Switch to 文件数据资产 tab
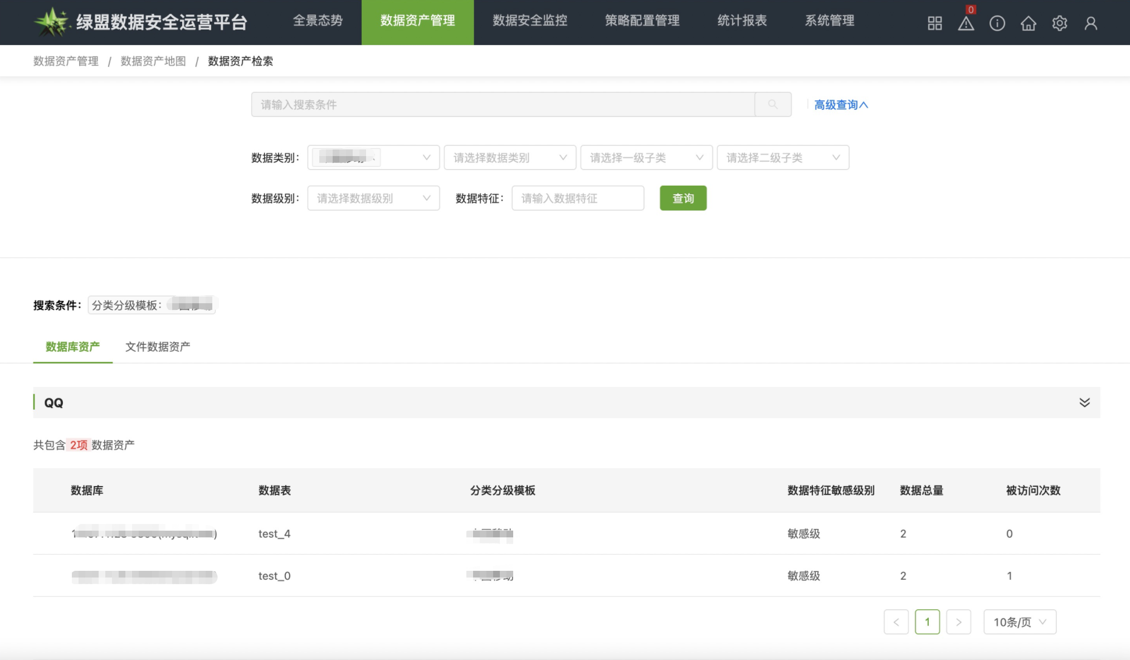The width and height of the screenshot is (1130, 660). [158, 347]
